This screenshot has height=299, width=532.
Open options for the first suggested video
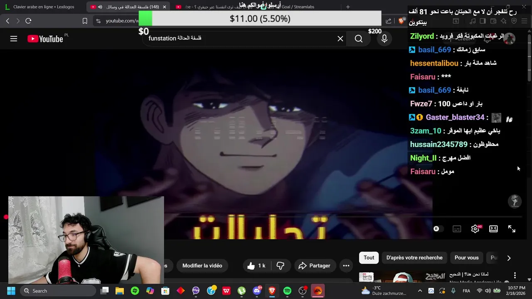click(x=515, y=275)
